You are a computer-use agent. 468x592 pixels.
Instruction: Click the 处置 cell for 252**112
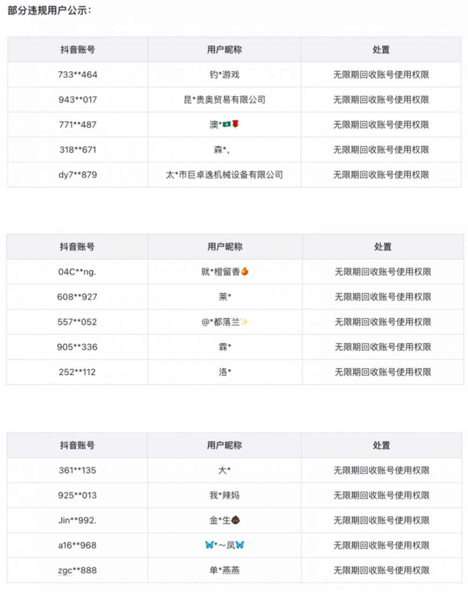coord(383,372)
